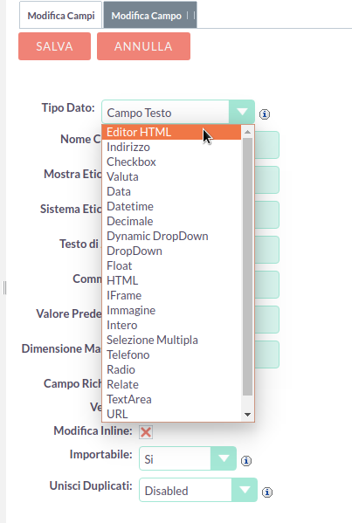Click the scroll down arrow in dropdown list
Image resolution: width=352 pixels, height=523 pixels.
247,415
